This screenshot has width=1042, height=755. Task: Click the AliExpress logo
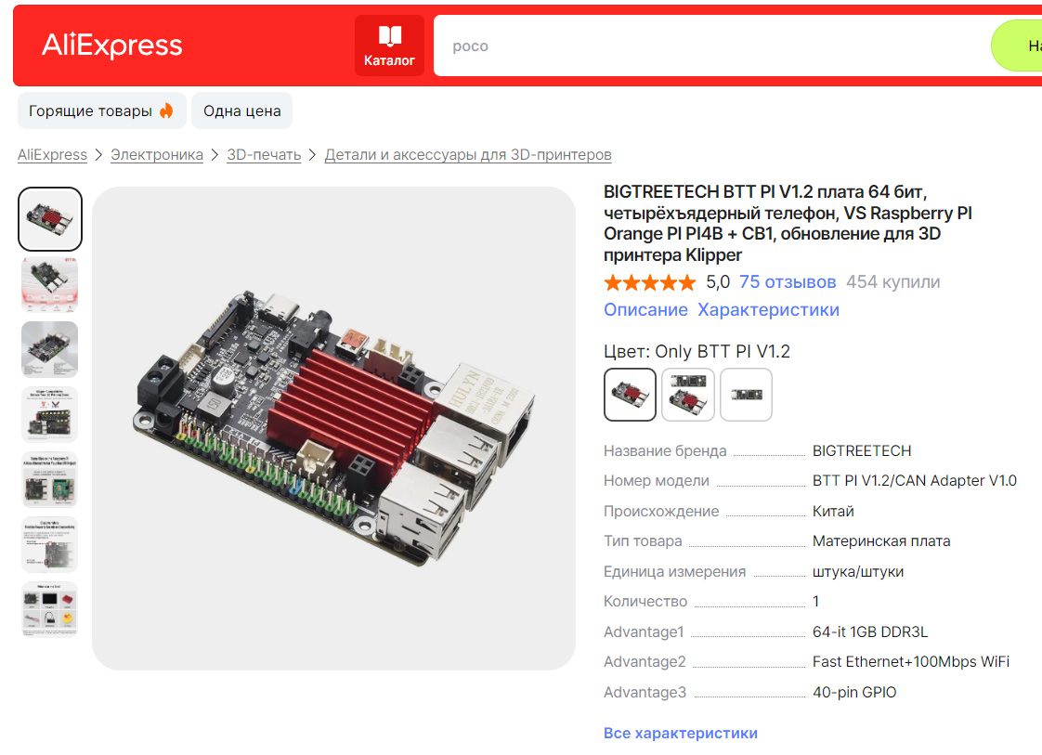pos(111,46)
